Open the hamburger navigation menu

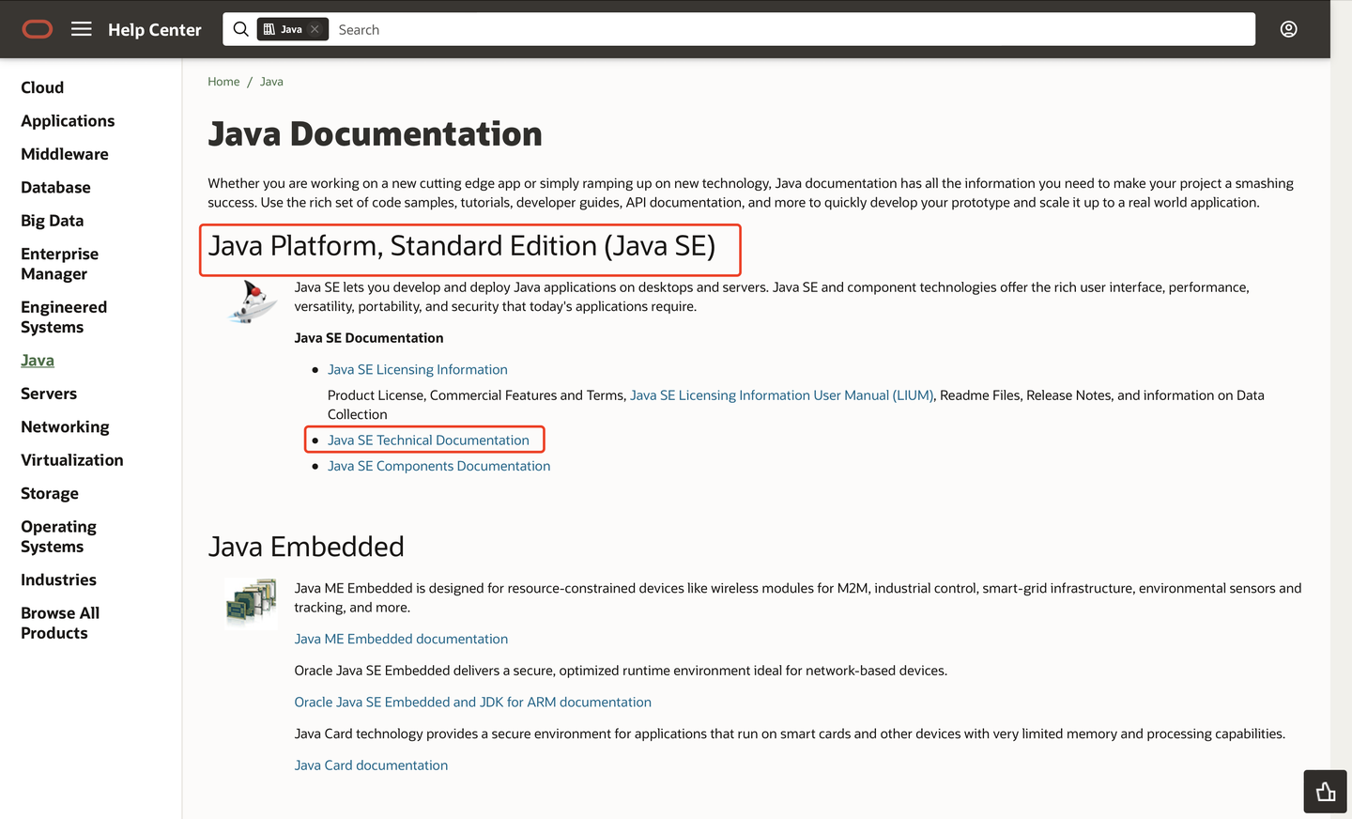coord(82,29)
